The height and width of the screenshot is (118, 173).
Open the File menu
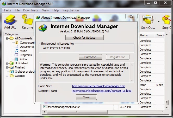point(17,10)
